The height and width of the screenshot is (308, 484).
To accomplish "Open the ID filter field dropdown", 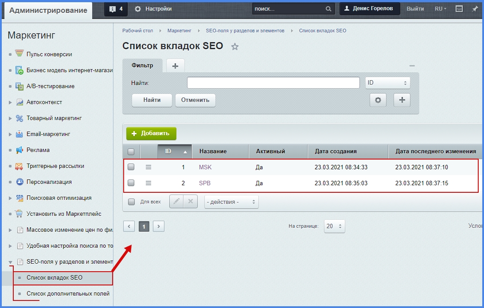I will point(387,83).
